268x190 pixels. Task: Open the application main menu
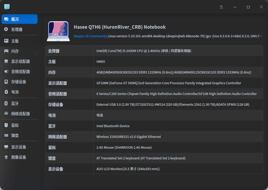(x=221, y=7)
